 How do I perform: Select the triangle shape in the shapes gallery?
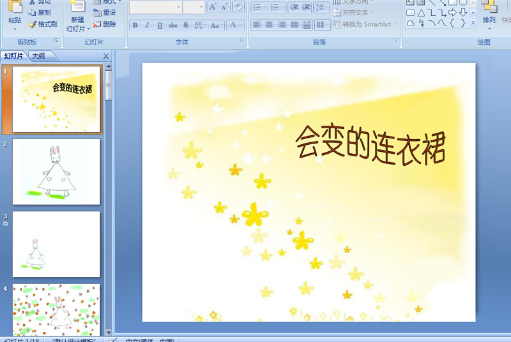(422, 13)
